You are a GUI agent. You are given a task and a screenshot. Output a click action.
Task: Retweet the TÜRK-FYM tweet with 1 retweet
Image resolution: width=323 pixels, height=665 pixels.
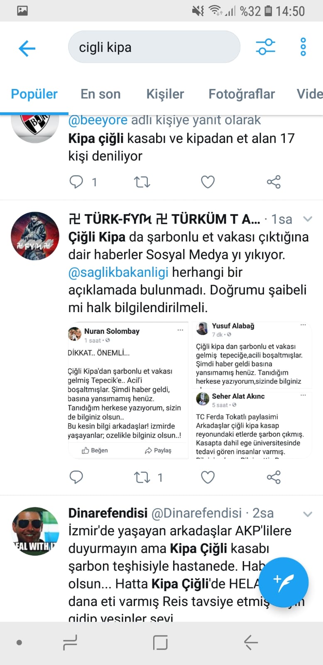(x=142, y=477)
